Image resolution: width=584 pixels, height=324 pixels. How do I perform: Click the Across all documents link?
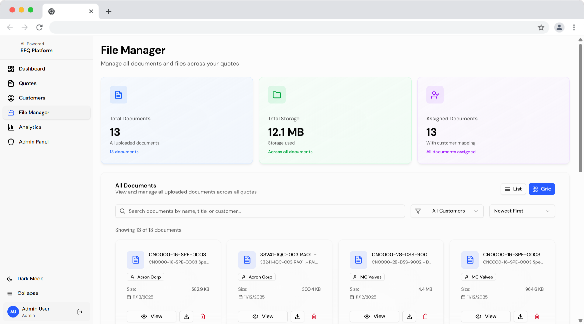pos(290,152)
